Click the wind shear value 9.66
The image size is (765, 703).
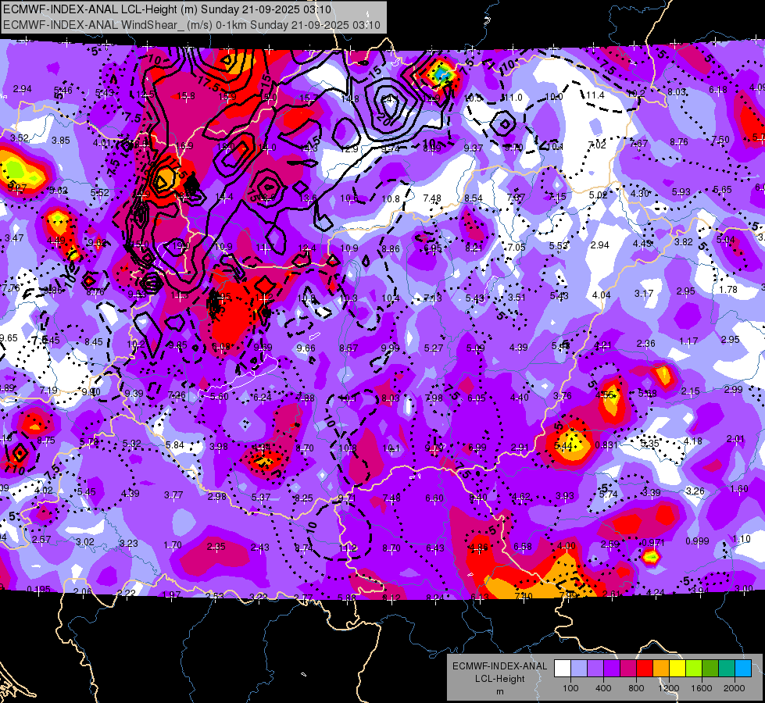tap(306, 348)
